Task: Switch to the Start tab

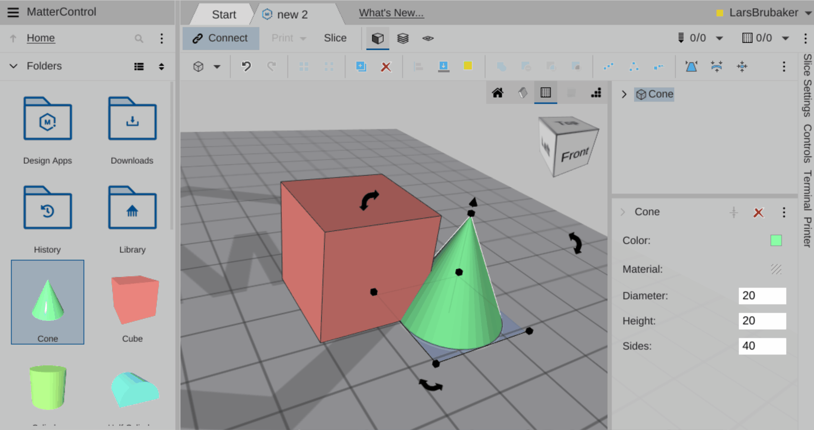Action: 223,14
